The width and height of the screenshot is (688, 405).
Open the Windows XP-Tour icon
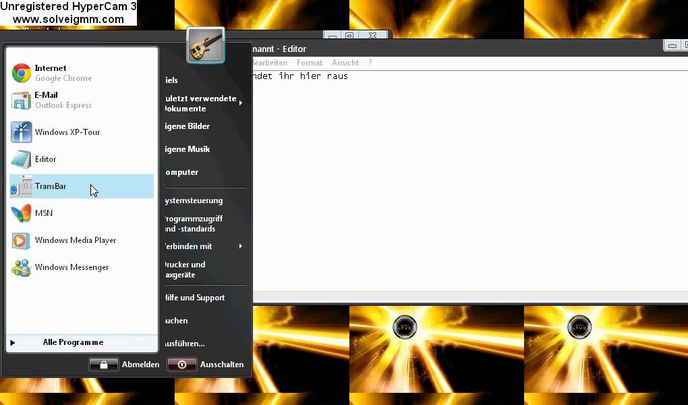(x=21, y=132)
